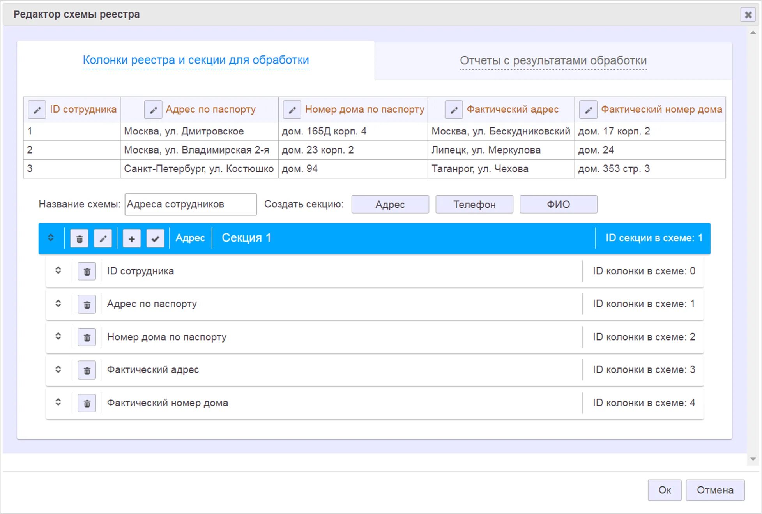Viewport: 762px width, 514px height.
Task: Select cell дом. 23 корп. 2
Action: click(x=353, y=150)
